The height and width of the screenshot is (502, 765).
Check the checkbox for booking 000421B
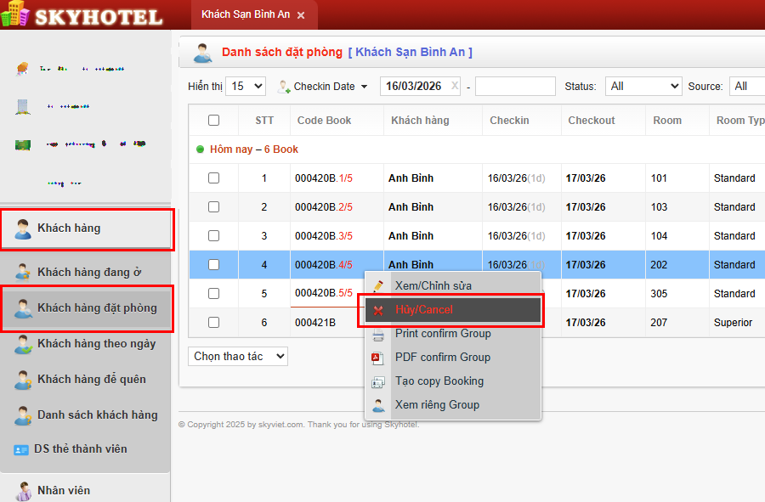[x=213, y=322]
